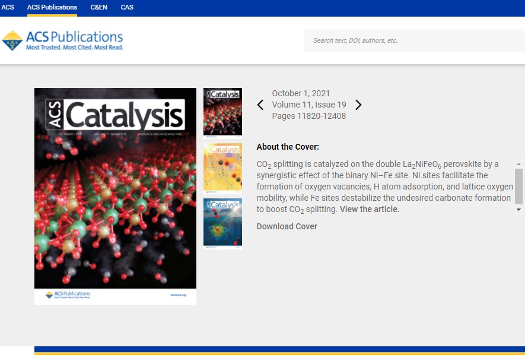Click the ACS Publications logo
The height and width of the screenshot is (357, 525).
(63, 40)
